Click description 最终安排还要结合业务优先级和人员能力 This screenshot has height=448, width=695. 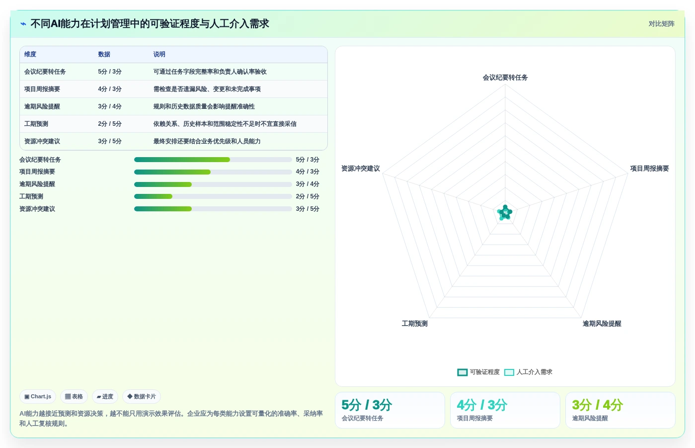(207, 141)
